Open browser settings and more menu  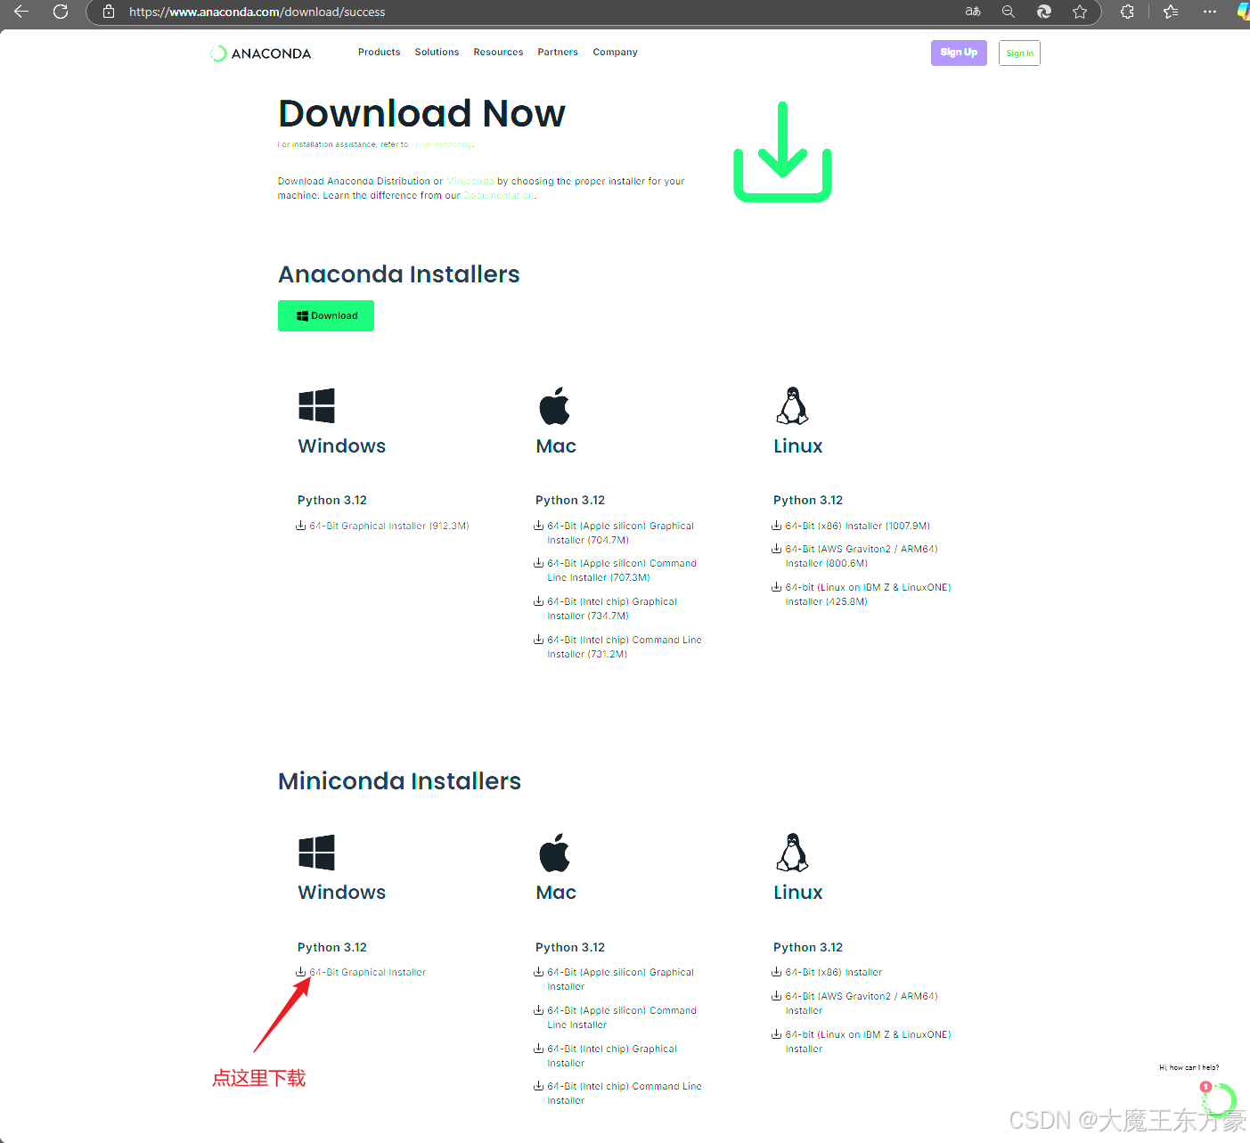click(x=1209, y=12)
